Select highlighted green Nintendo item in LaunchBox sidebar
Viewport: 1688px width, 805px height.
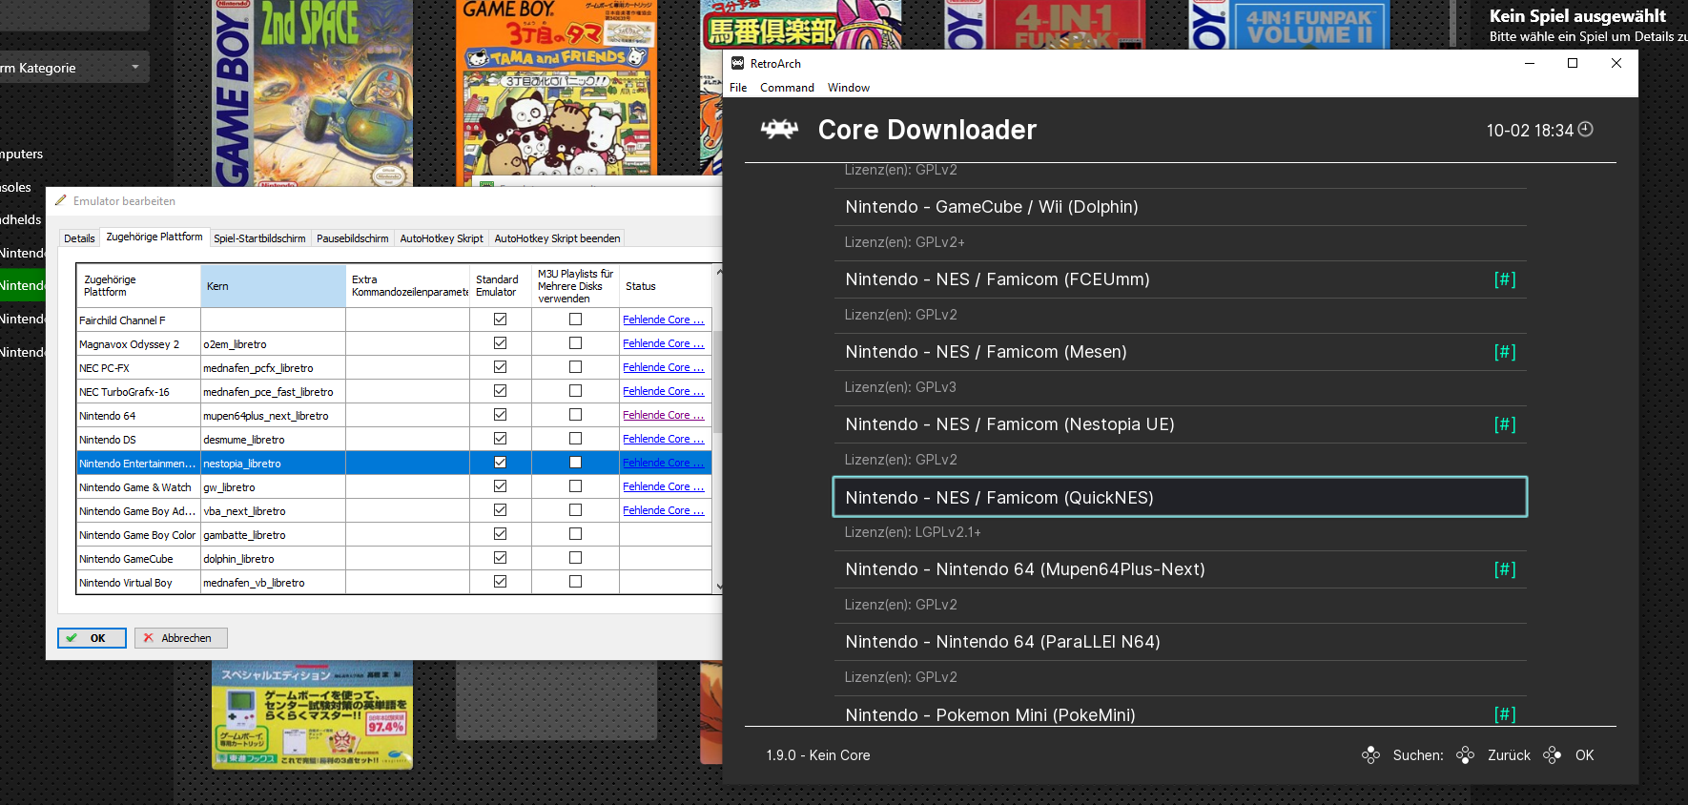(x=23, y=285)
